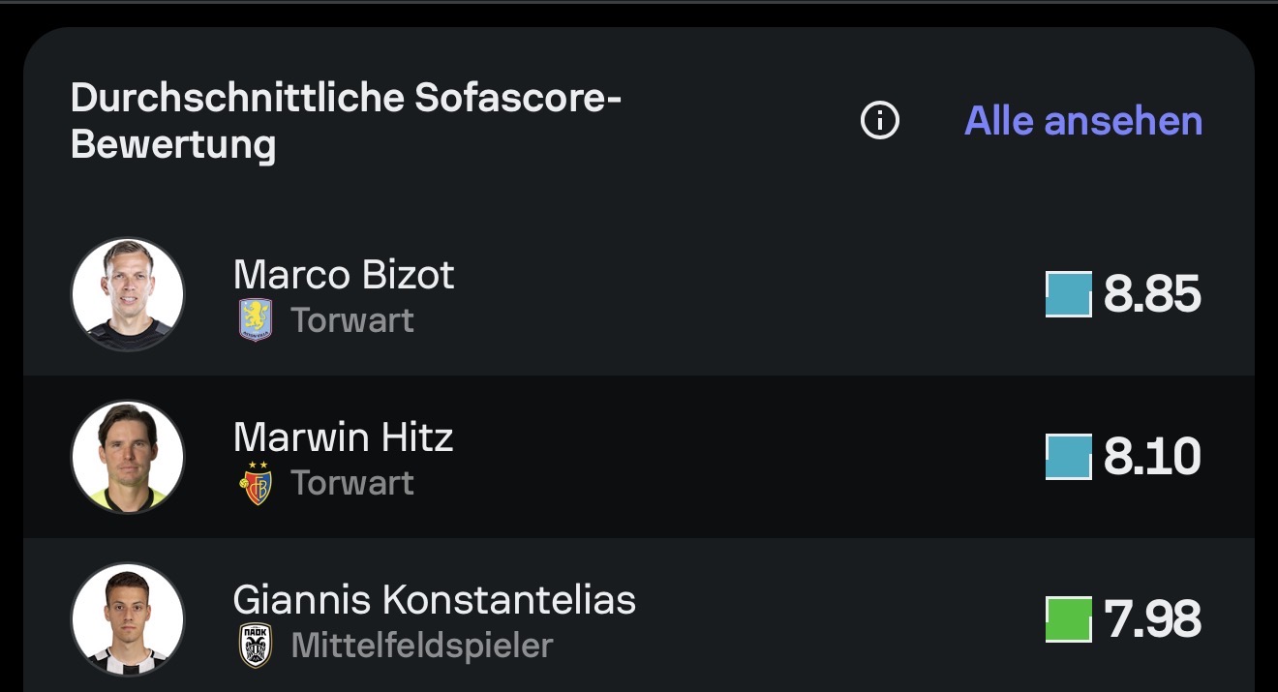Select the Marwin Hitz player name
This screenshot has width=1278, height=692.
(343, 437)
